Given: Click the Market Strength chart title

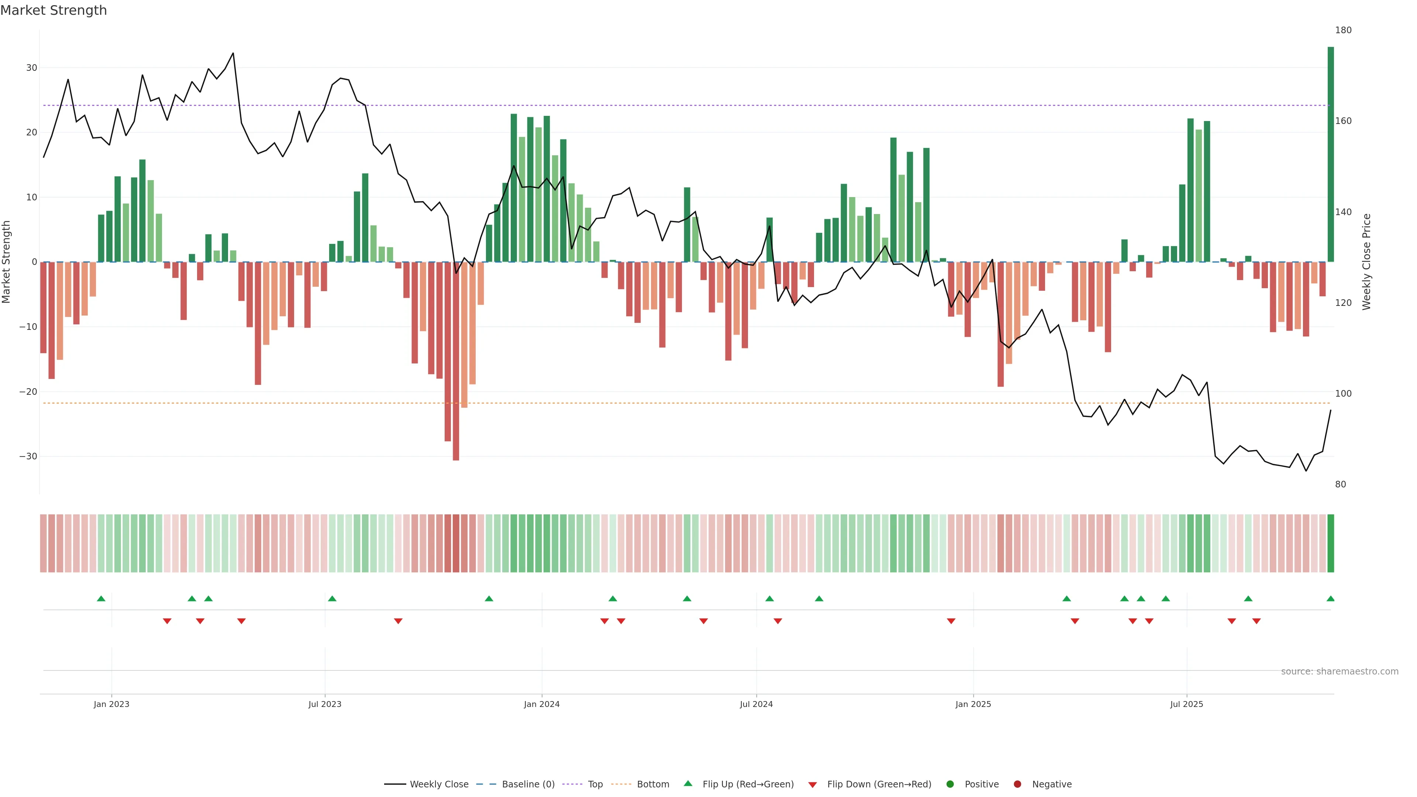Looking at the screenshot, I should pos(54,10).
